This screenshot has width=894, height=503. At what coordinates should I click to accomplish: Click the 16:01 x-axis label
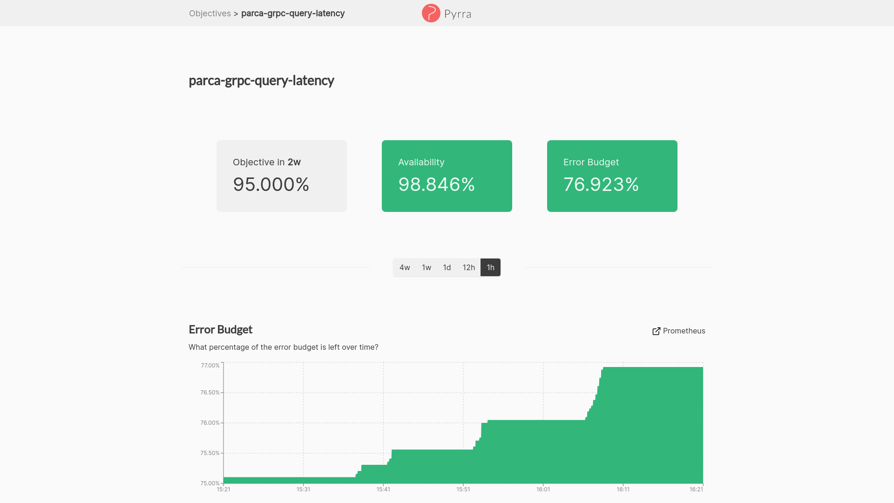tap(543, 489)
